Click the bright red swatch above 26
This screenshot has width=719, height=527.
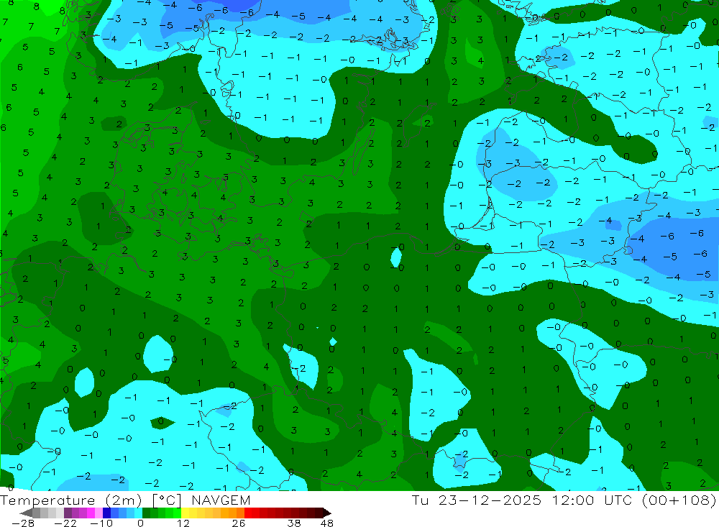tap(248, 513)
